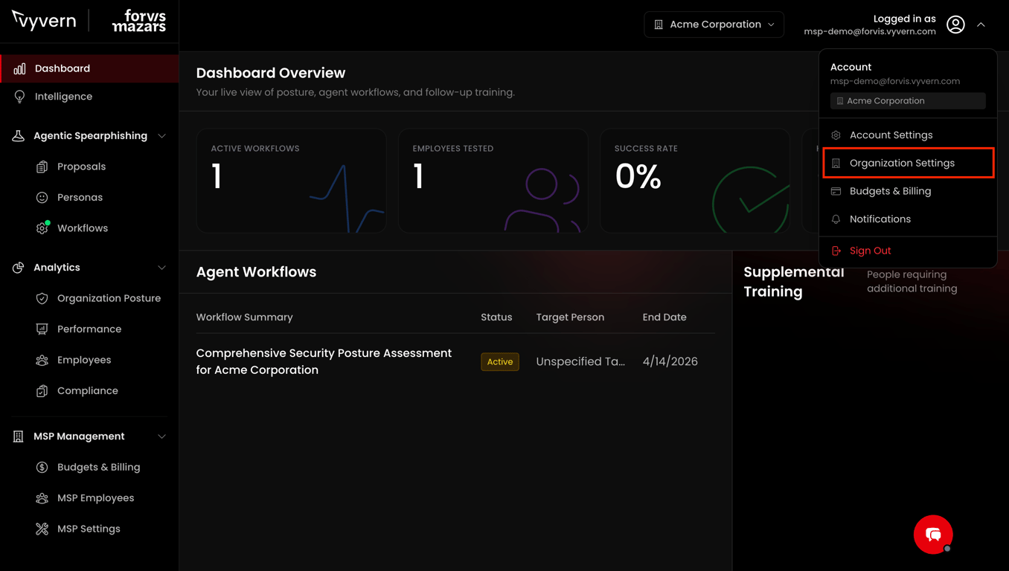
Task: Close the account menu with the up chevron
Action: point(981,25)
